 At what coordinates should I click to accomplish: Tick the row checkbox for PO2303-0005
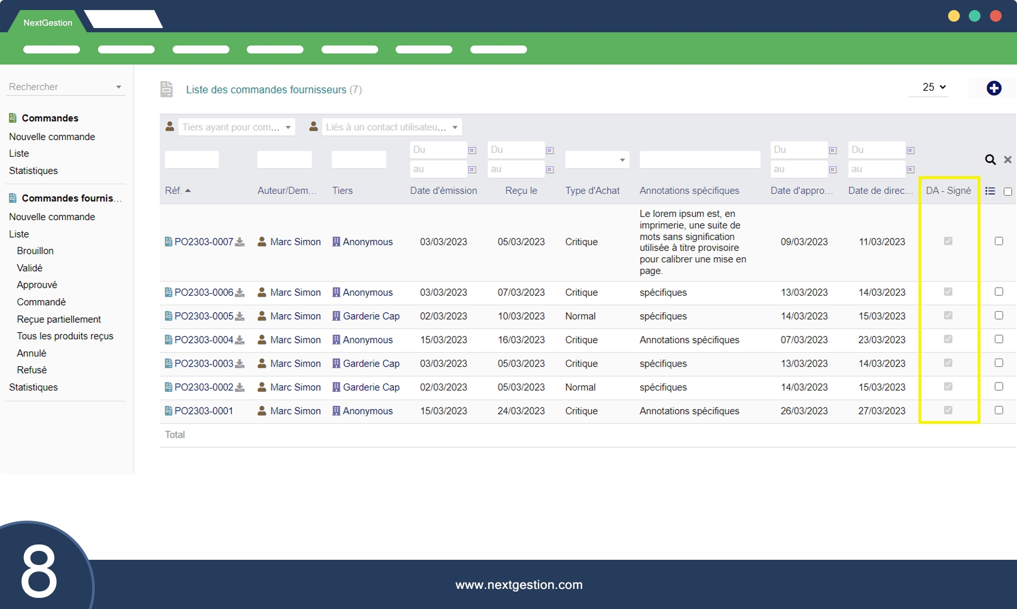(x=998, y=315)
